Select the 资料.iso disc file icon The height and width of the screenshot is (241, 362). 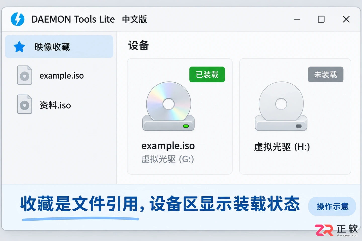[24, 104]
